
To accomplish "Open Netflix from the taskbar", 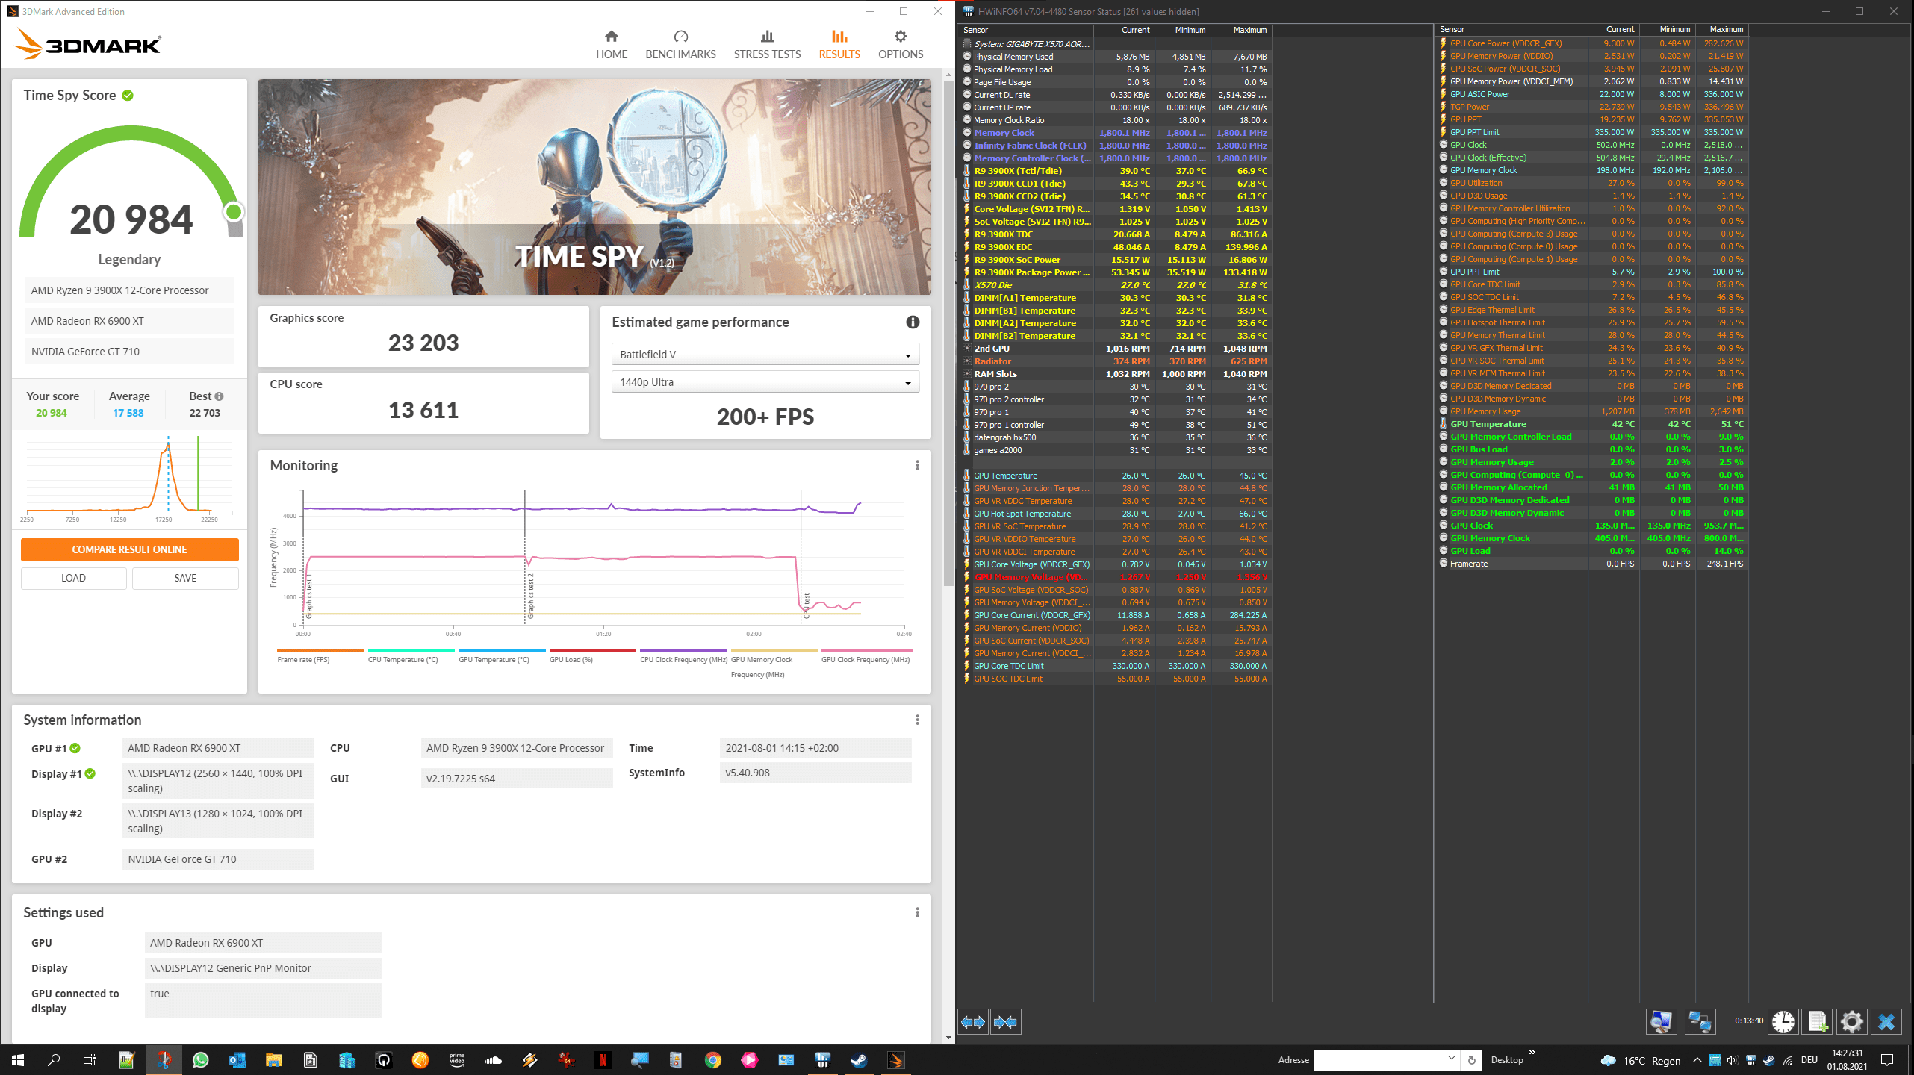I will coord(603,1060).
